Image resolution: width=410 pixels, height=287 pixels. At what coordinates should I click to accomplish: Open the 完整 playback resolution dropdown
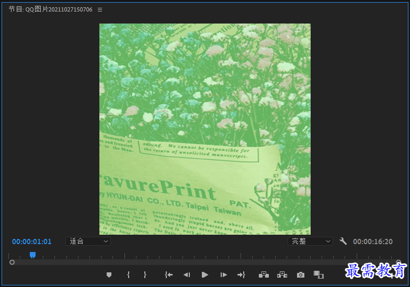[x=311, y=242]
